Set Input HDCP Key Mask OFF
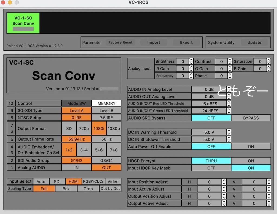Screen dimensions: 277x214 211,168
